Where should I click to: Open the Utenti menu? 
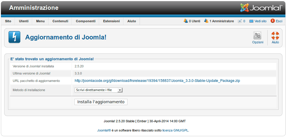[x=24, y=21]
